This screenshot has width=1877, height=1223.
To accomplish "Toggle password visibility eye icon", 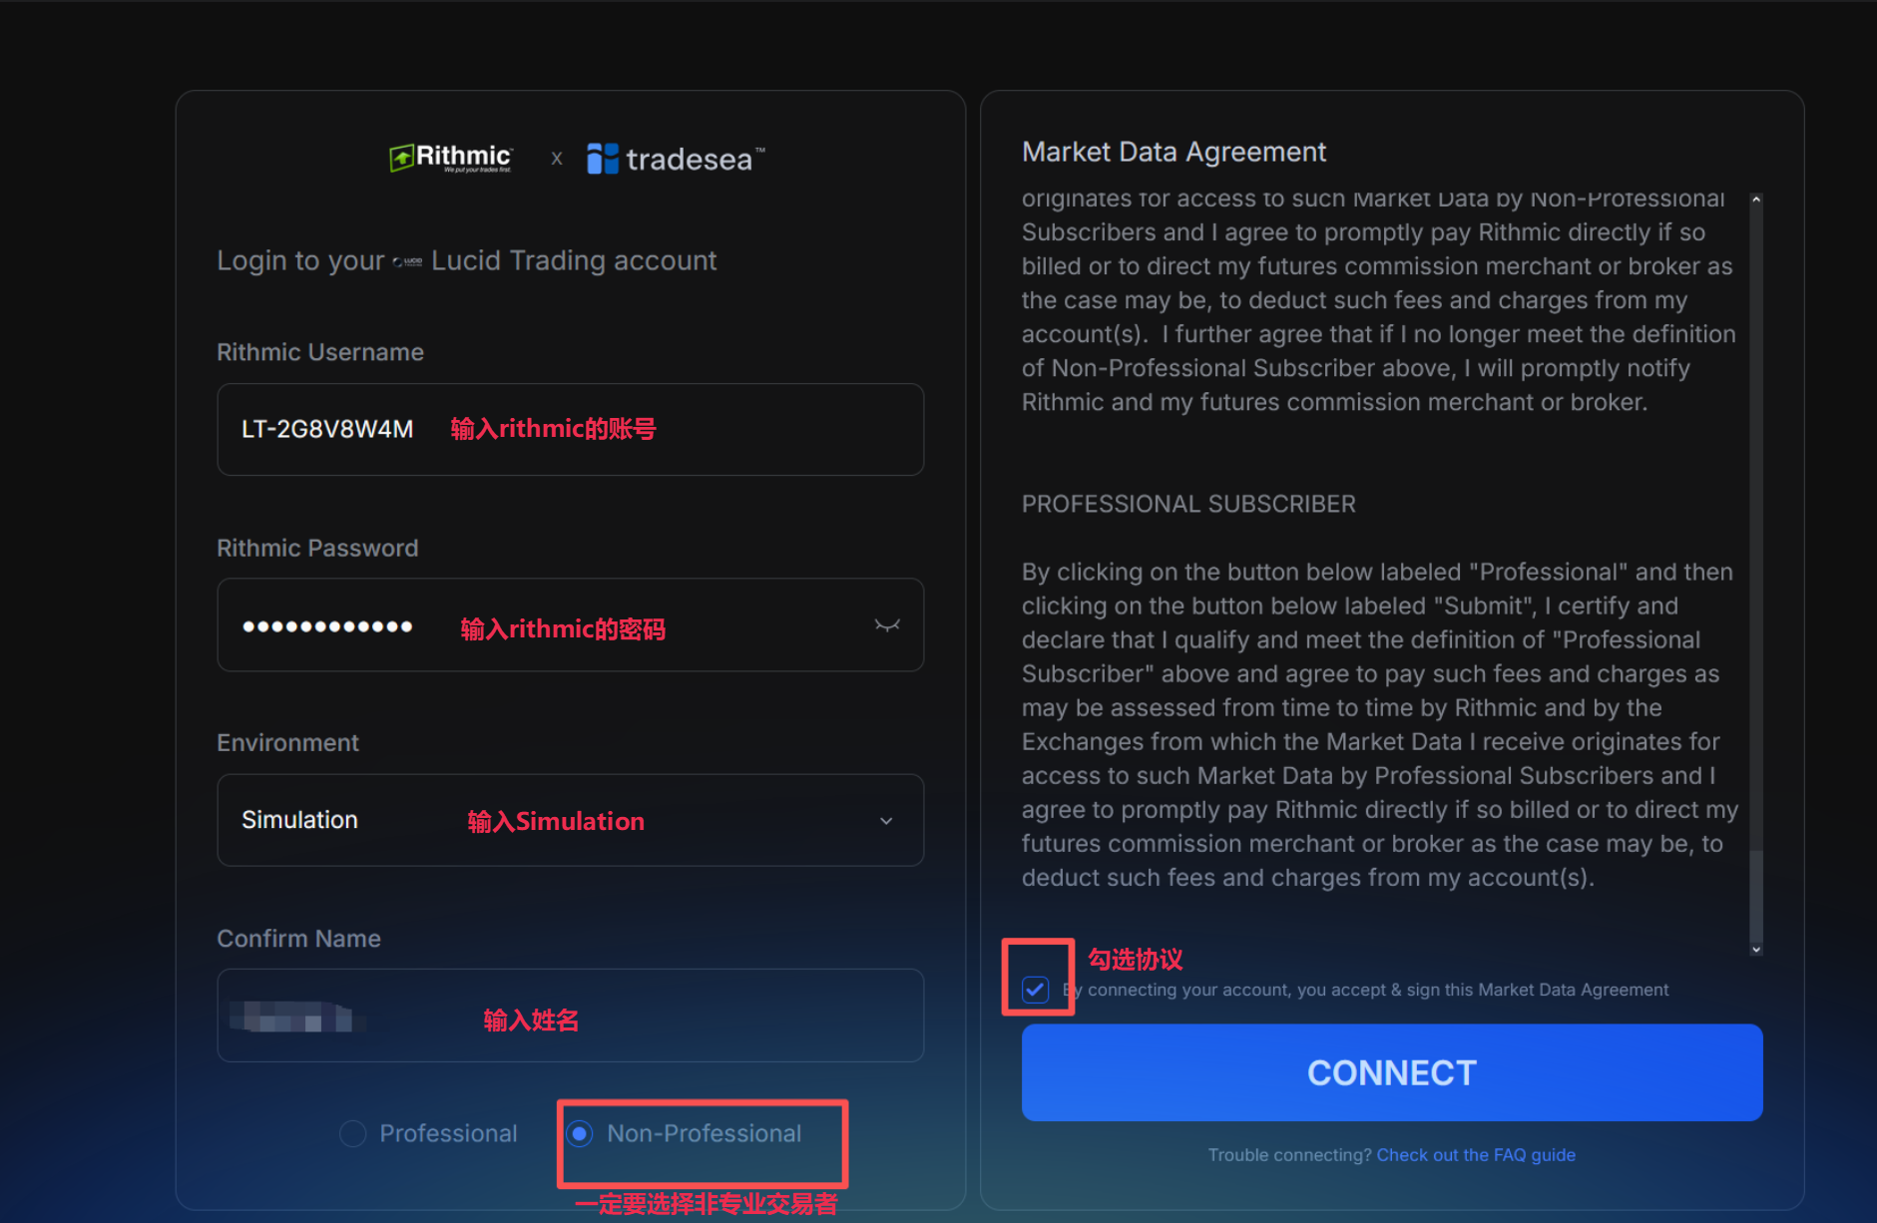I will click(x=887, y=625).
